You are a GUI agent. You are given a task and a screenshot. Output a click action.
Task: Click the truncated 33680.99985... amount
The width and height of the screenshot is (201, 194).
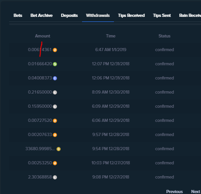[x=40, y=149]
